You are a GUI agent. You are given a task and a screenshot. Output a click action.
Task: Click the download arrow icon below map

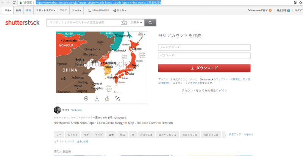tap(97, 98)
